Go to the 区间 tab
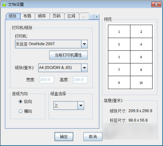The width and height of the screenshot is (163, 146). tap(71, 16)
